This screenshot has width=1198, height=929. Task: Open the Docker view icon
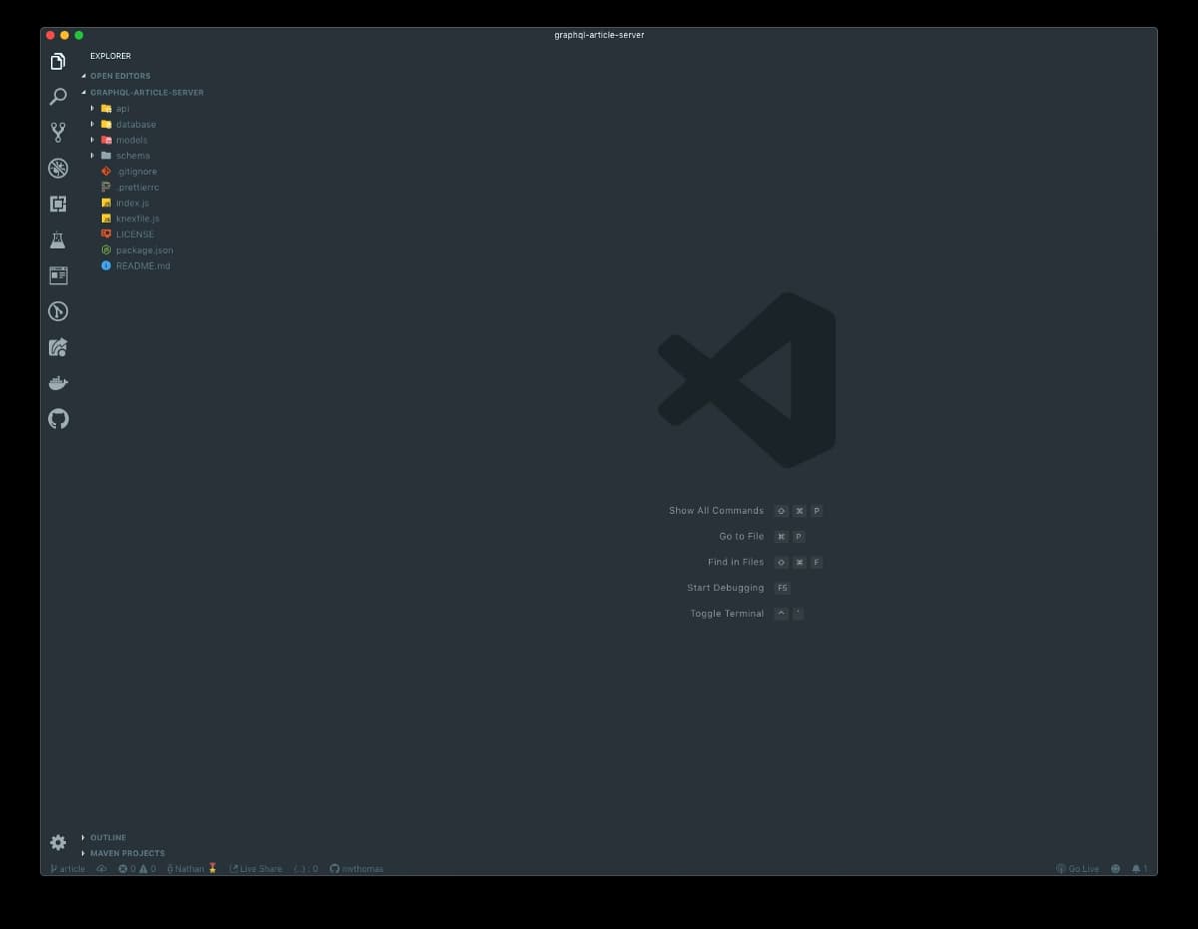(58, 383)
